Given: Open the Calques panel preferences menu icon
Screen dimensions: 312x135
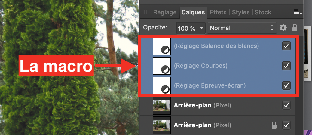Looking at the screenshot, I should click(298, 12).
